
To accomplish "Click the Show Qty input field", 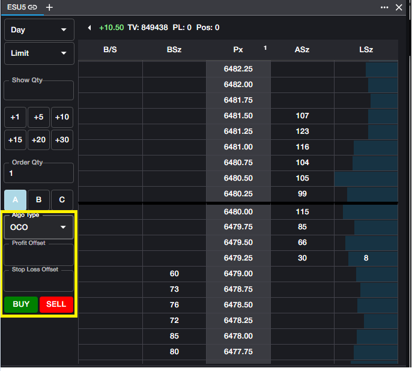I will click(39, 92).
